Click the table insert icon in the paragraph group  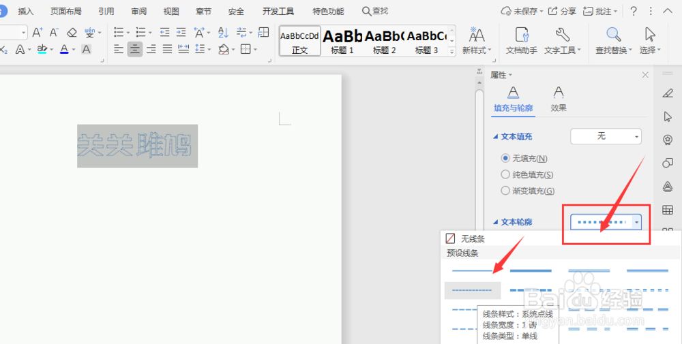[263, 32]
